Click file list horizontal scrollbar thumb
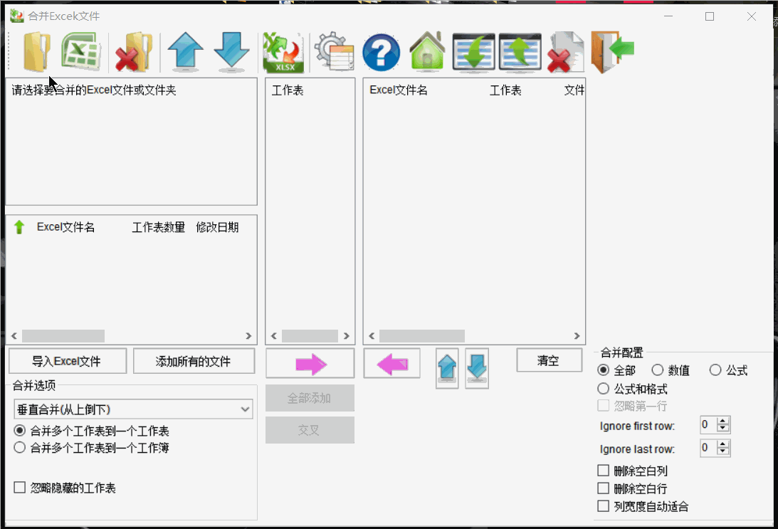 (x=63, y=336)
